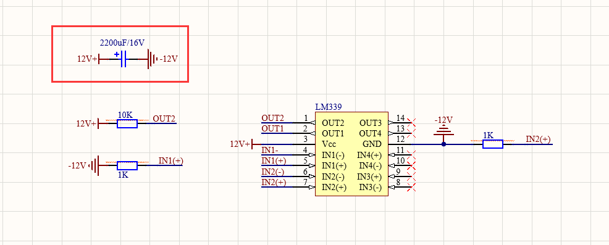The width and height of the screenshot is (609, 245).
Task: Click the 1K label under the IN1(+) resistor
Action: (123, 175)
